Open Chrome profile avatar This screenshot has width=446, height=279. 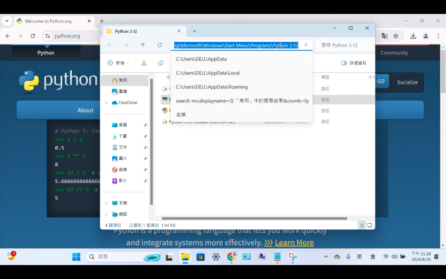426,36
